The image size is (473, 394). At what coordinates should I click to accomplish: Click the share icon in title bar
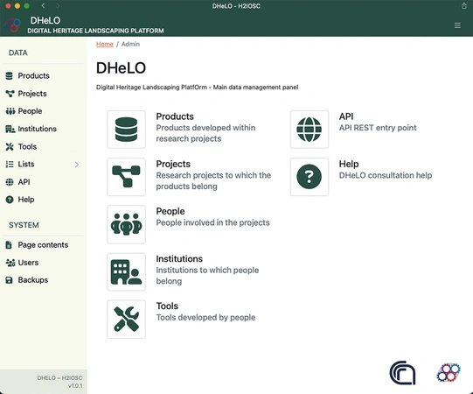coord(464,5)
